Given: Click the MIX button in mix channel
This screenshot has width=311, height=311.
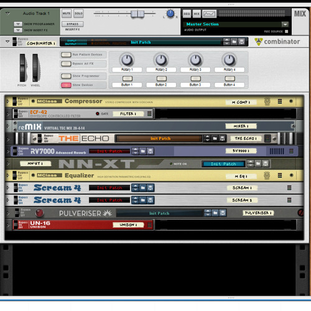Looking at the screenshot, I should pos(197,14).
